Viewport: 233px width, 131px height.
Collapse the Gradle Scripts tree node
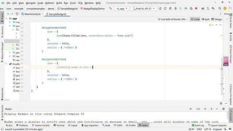click(7, 64)
